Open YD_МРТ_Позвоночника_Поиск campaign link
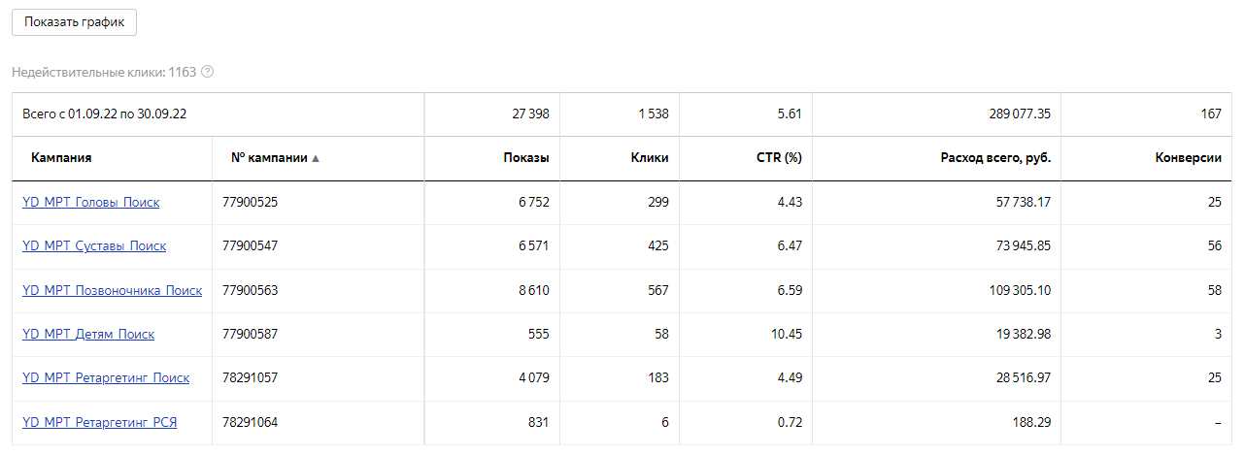Screen dimensions: 1245x455 click(x=112, y=290)
